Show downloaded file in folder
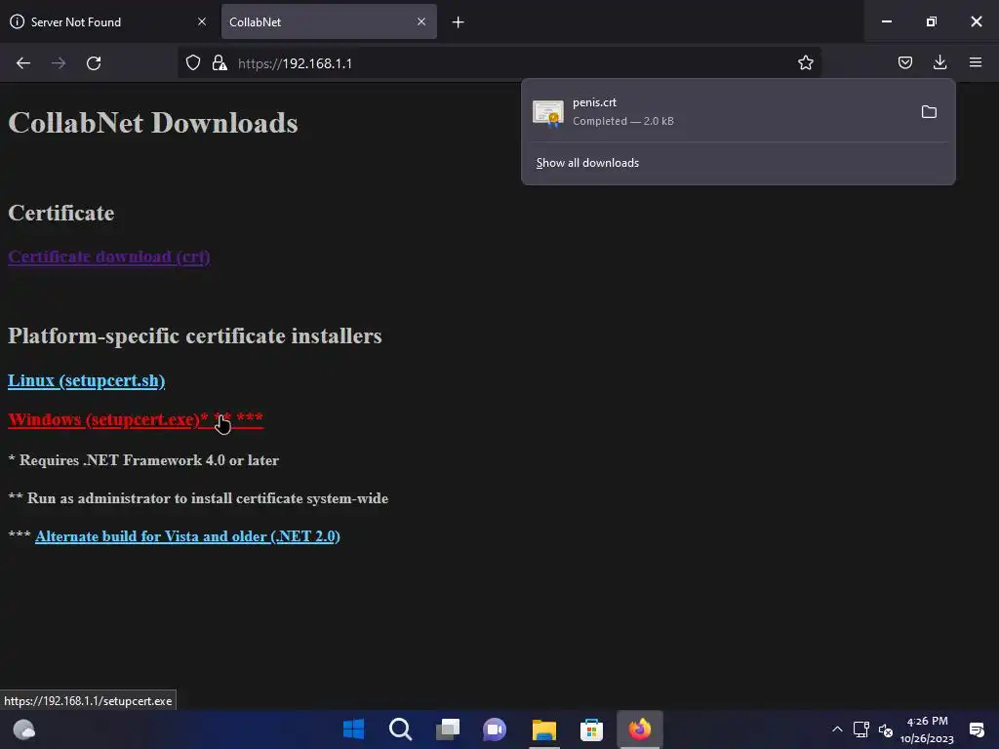The height and width of the screenshot is (749, 999). pyautogui.click(x=929, y=112)
